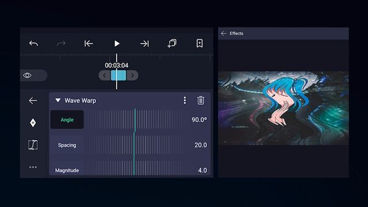Collapse the Wave Warp effect

click(x=57, y=101)
